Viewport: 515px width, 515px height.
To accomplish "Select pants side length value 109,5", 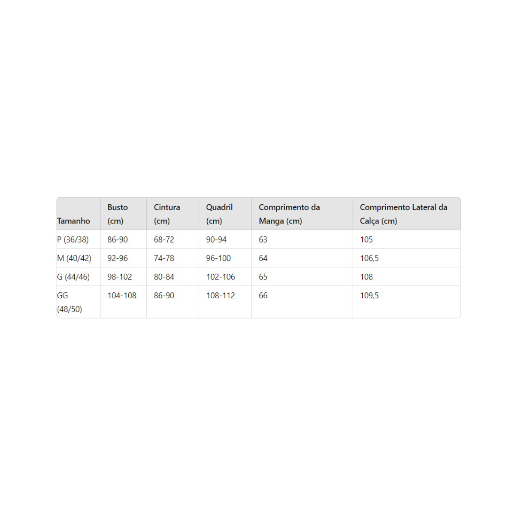I will pos(370,296).
